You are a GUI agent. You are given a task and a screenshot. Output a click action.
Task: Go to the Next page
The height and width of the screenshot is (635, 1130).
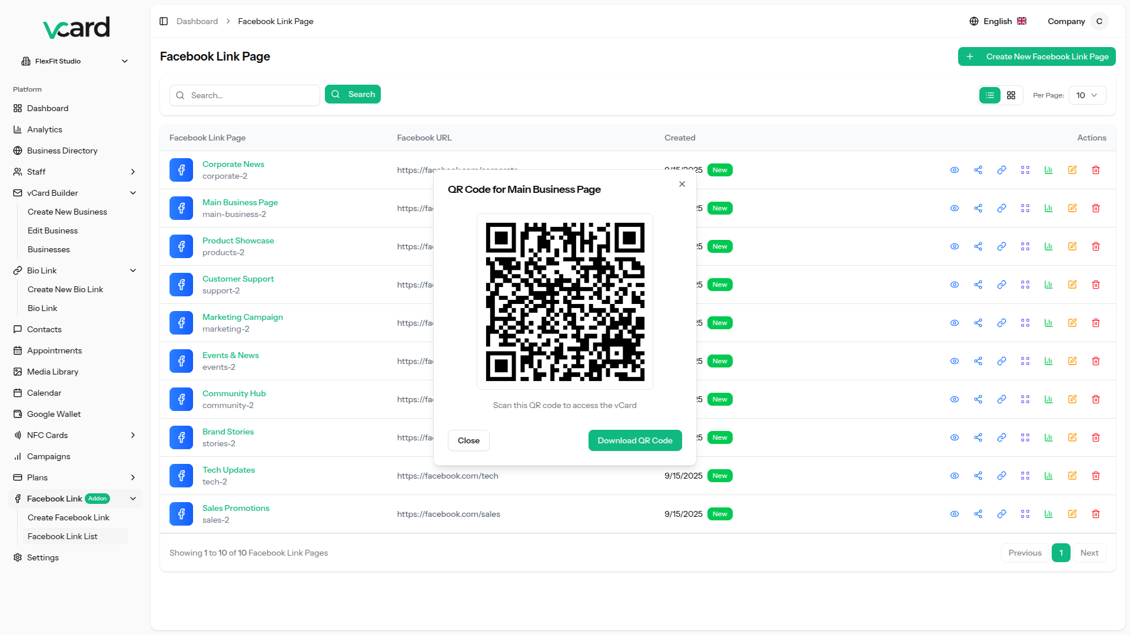point(1089,553)
